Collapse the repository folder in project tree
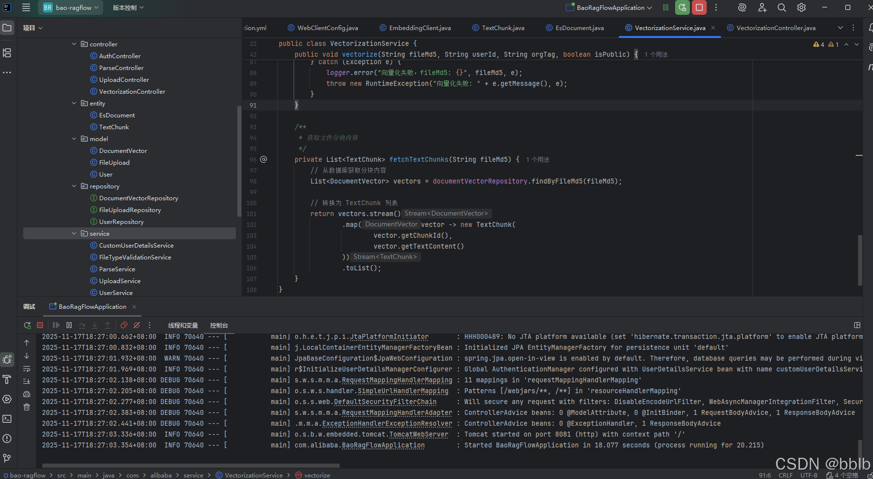 (x=74, y=186)
